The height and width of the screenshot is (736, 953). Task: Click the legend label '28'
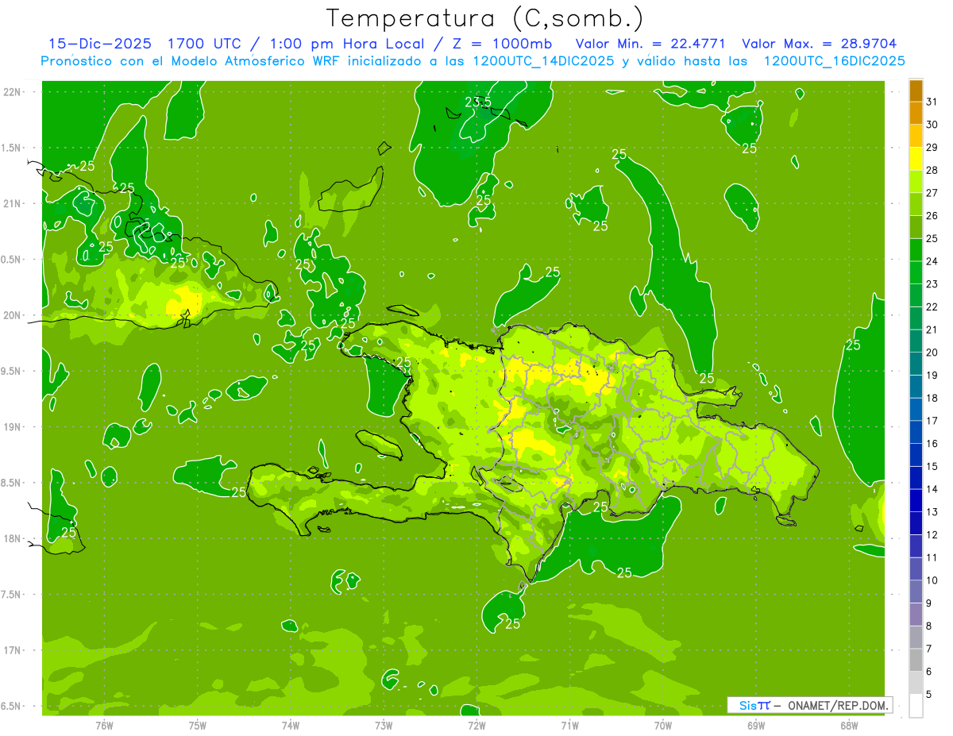(932, 171)
